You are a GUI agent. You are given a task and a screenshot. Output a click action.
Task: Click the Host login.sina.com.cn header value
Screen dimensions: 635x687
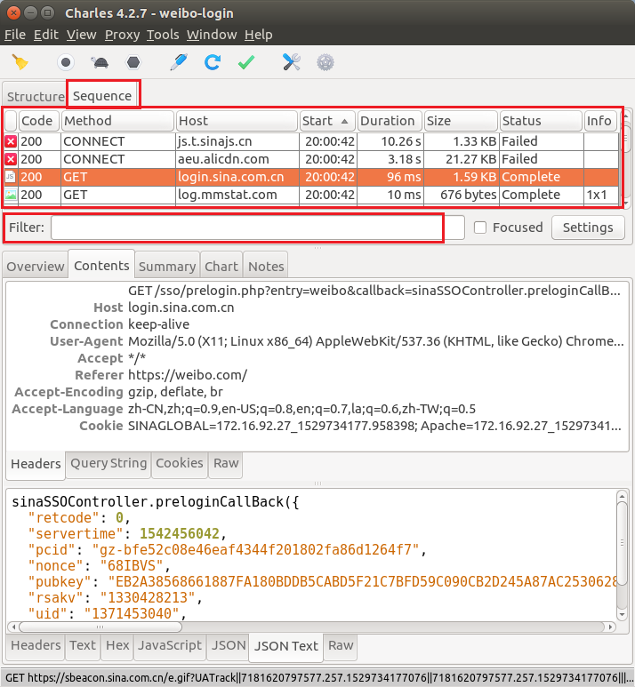pos(181,308)
